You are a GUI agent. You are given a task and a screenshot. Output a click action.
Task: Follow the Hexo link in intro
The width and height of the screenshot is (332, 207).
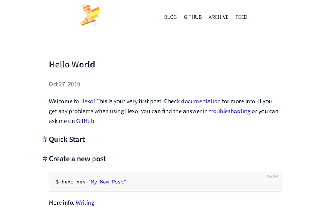(x=87, y=101)
